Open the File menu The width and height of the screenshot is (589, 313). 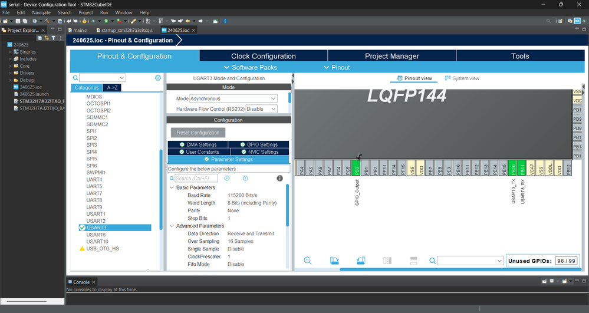coord(6,12)
